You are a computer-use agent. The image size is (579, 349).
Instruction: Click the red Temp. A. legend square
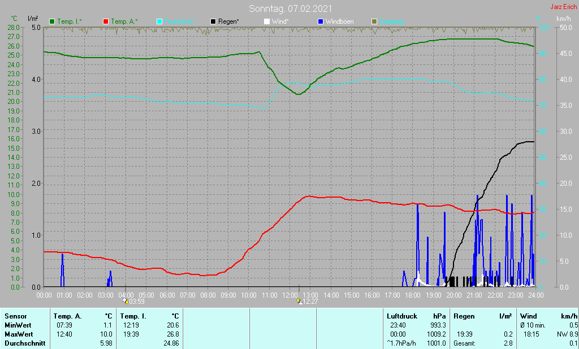pyautogui.click(x=106, y=21)
